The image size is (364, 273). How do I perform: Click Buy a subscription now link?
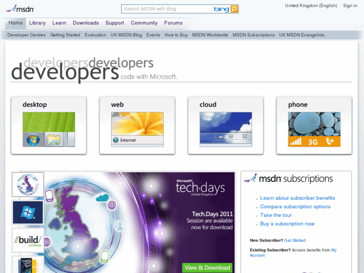[287, 224]
